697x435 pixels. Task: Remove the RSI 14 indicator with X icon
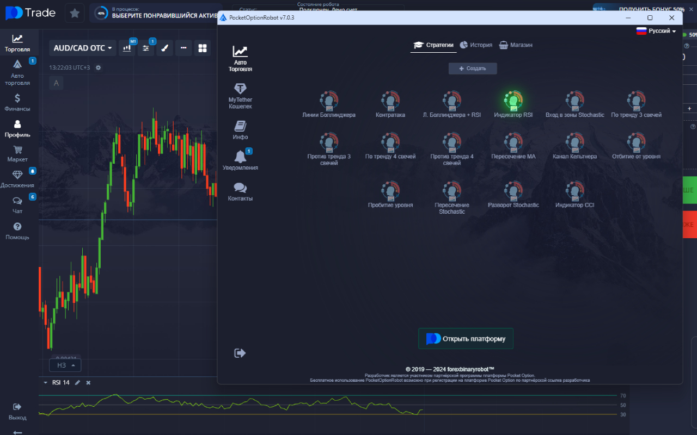(88, 383)
